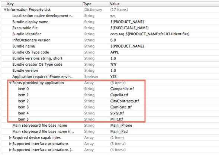Select the Bundle display name key

(x=30, y=22)
